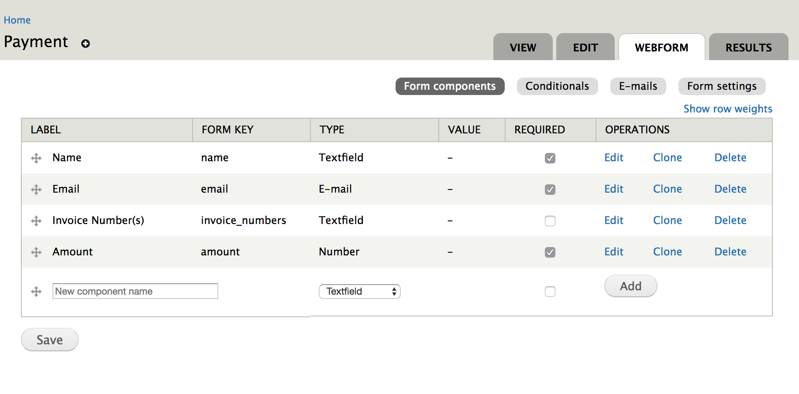Open Form settings

[722, 86]
